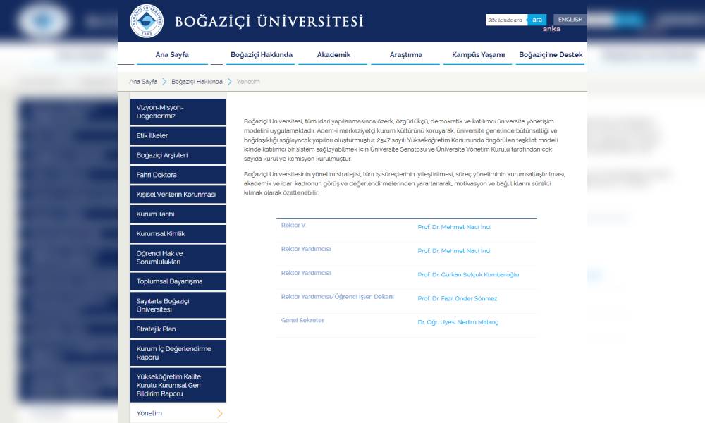The height and width of the screenshot is (423, 705).
Task: Switch language with the ENGLISH button
Action: pyautogui.click(x=570, y=20)
